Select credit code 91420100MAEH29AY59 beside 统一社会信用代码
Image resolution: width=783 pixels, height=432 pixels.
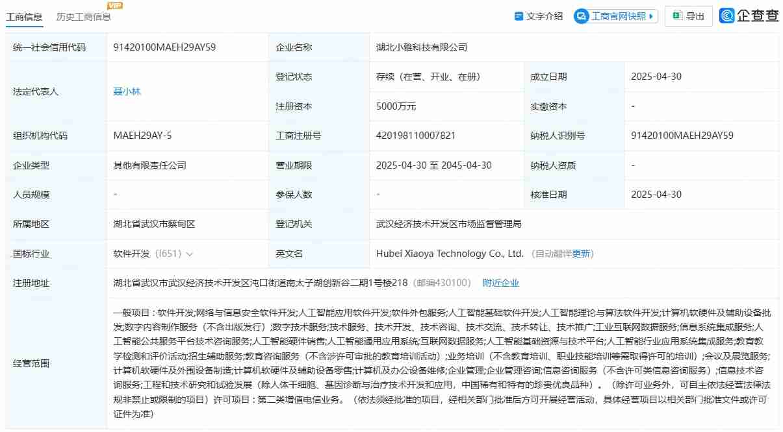point(164,47)
